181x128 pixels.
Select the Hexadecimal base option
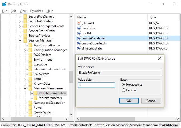[x=124, y=85]
